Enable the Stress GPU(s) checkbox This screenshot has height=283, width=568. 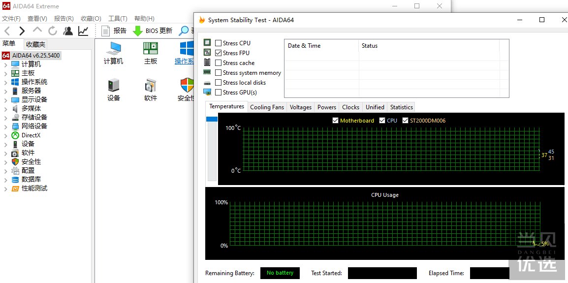tap(218, 92)
